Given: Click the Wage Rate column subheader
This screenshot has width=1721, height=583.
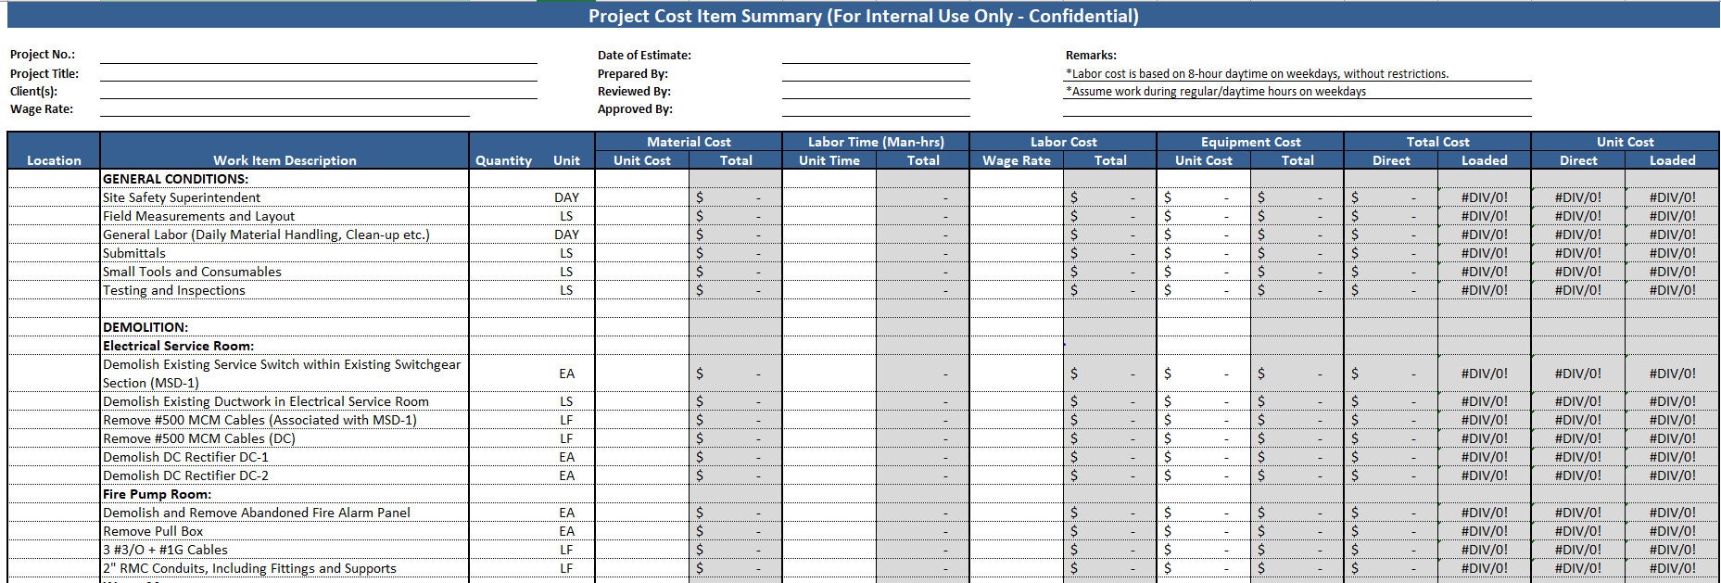Looking at the screenshot, I should (1017, 160).
